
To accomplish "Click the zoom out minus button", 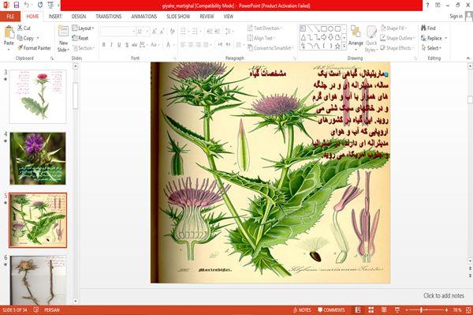I will coord(407,309).
